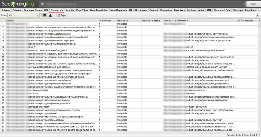Screen dimensions: 261x137
Task: Switch to the Page Titles tab
Action: (82, 10)
